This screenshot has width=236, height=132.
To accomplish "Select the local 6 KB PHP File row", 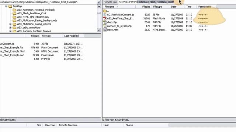I will pos(42,59).
